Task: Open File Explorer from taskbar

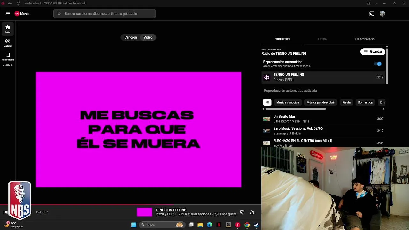Action: pyautogui.click(x=200, y=225)
